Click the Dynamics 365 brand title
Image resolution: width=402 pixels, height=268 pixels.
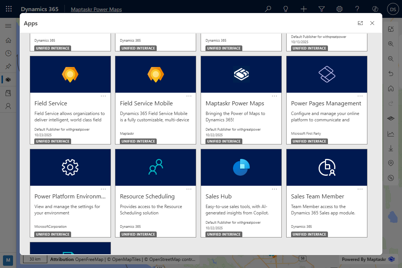click(x=39, y=9)
